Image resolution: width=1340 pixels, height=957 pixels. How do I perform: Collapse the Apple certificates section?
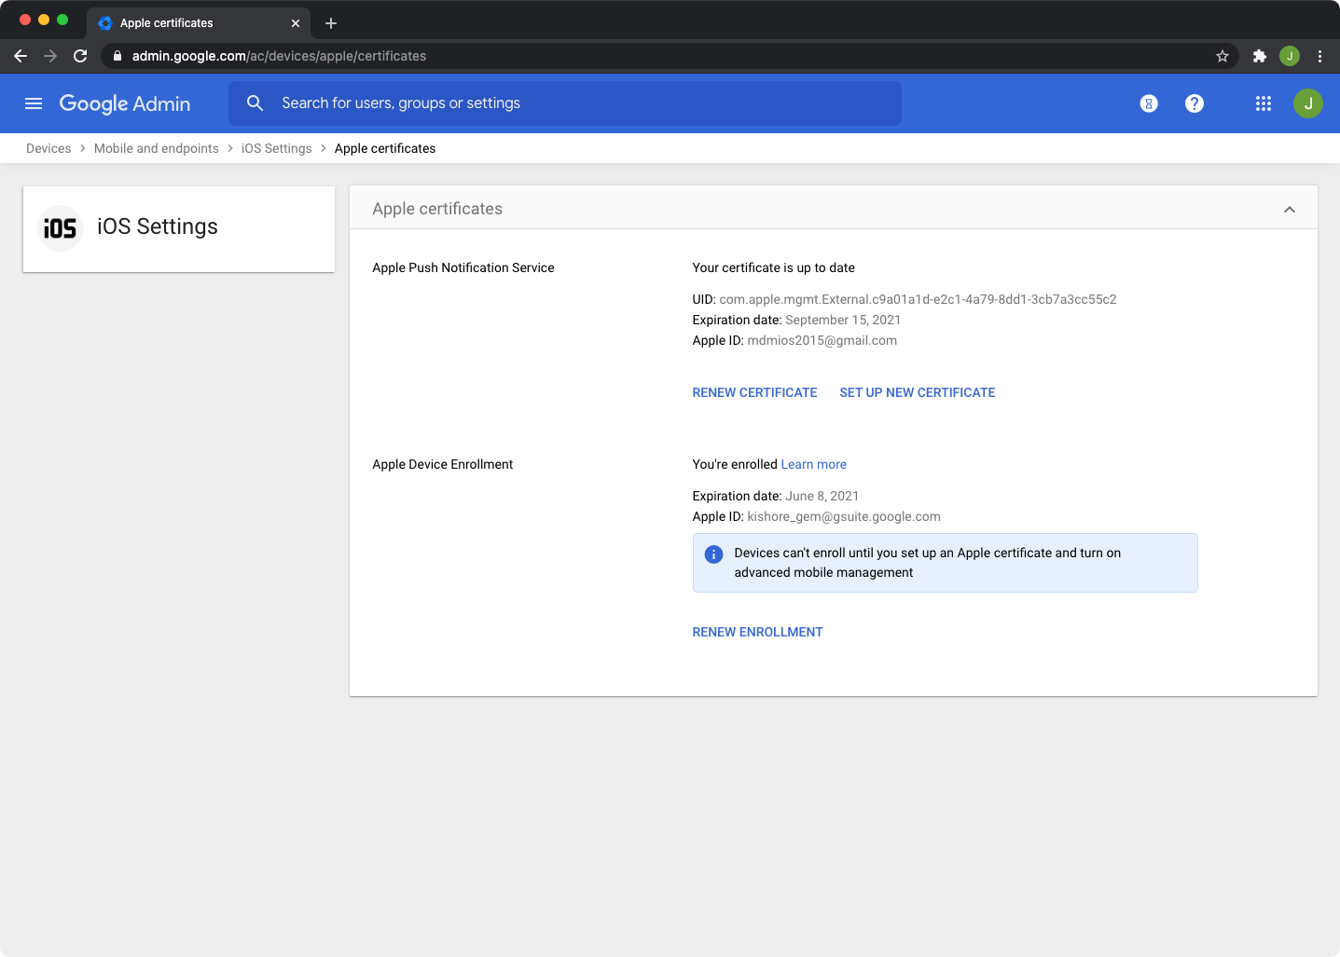click(x=1290, y=210)
